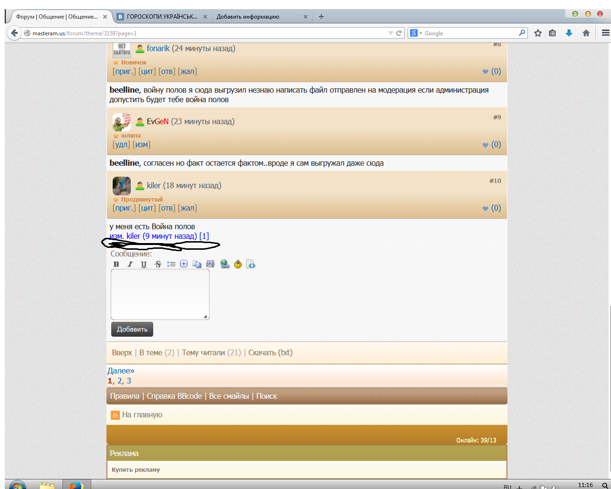
Task: Open the Firefox hamburger menu
Action: point(605,33)
